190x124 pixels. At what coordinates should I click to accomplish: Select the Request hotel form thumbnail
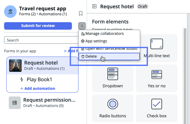tap(15, 65)
